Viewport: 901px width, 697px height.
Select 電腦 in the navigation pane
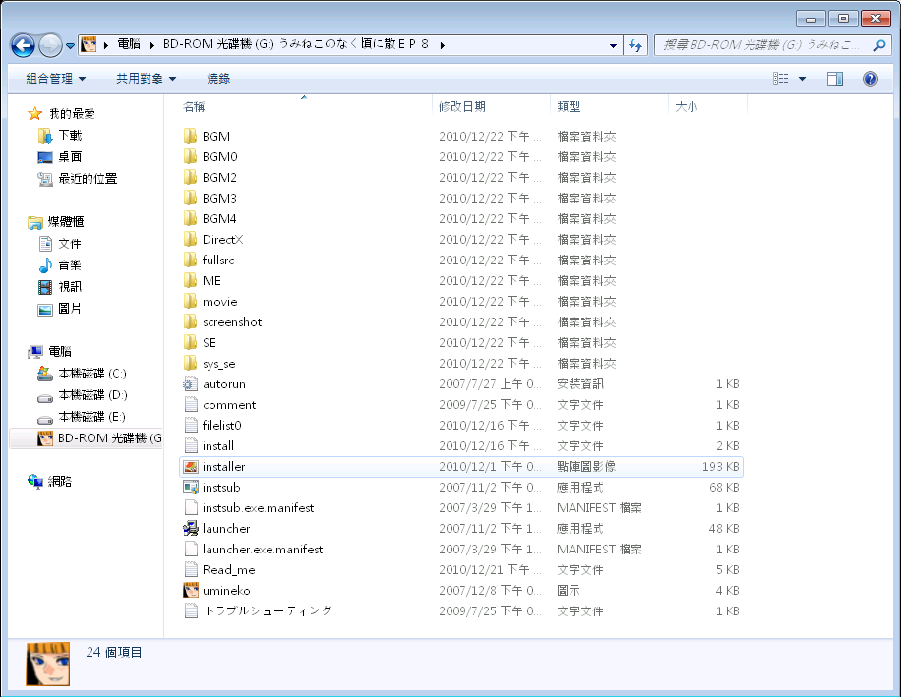click(x=50, y=351)
